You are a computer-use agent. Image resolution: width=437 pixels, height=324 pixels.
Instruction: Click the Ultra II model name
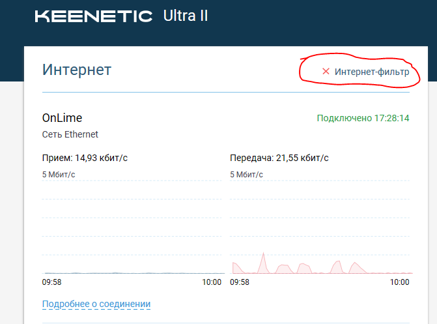tap(186, 16)
